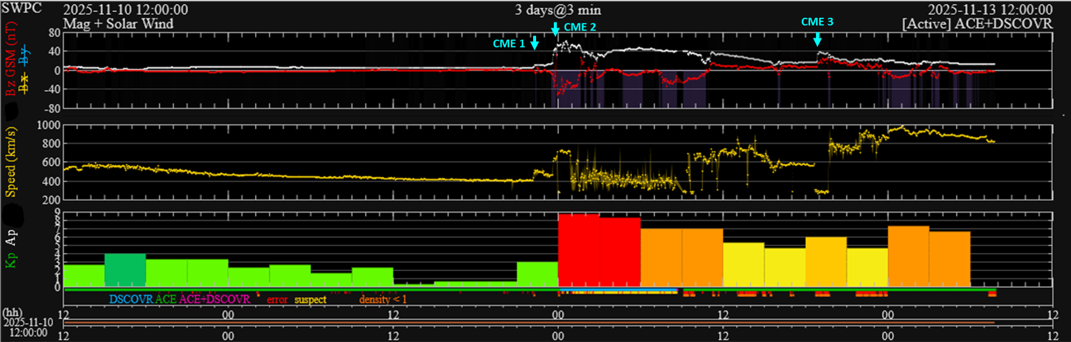The image size is (1071, 342).
Task: Click the green Kp axis label
Action: pyautogui.click(x=10, y=260)
